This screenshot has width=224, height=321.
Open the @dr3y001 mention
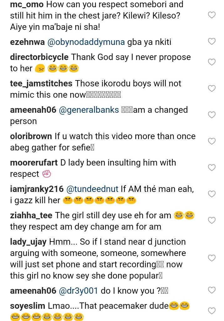tap(79, 291)
